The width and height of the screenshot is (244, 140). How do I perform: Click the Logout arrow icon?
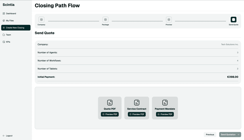click(4, 136)
